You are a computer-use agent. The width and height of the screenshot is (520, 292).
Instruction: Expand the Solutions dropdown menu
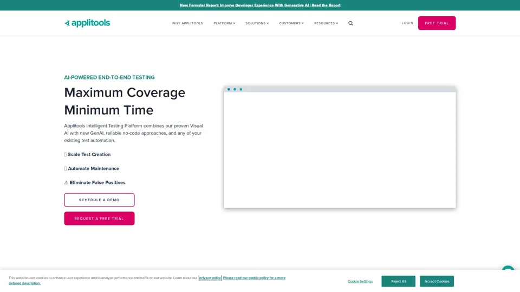(x=257, y=23)
